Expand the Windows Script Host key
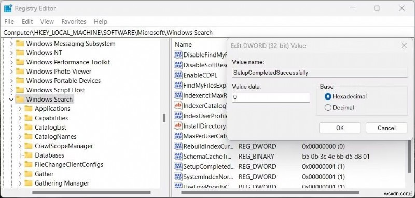415x198 pixels. click(11, 90)
